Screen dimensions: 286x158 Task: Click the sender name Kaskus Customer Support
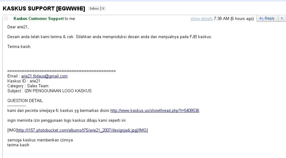pyautogui.click(x=39, y=18)
